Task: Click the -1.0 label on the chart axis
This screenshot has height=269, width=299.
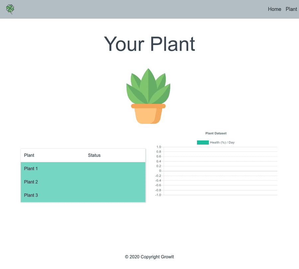Action: (158, 194)
